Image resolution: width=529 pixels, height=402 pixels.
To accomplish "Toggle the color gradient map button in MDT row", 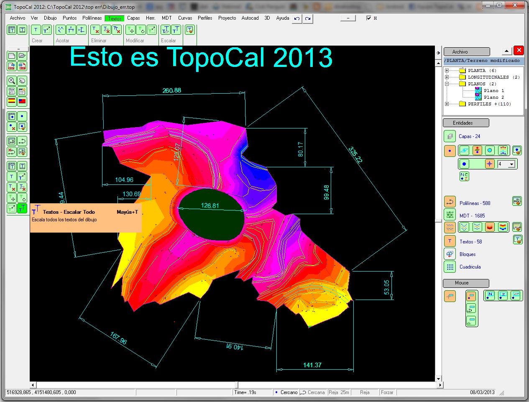I will point(503,227).
